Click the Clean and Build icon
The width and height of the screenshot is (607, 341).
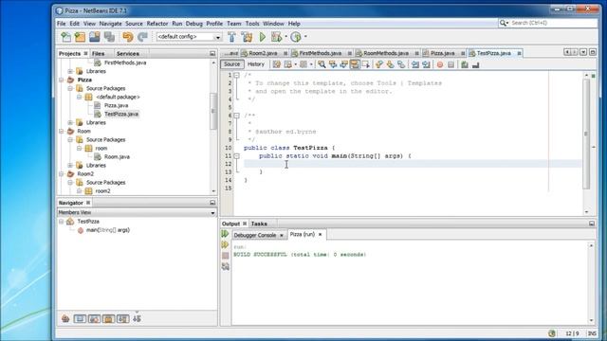247,37
